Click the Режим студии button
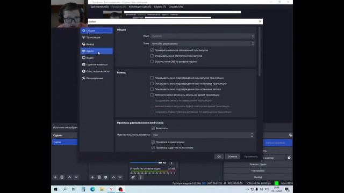Screen dimensions: 344x193 pos(258,164)
